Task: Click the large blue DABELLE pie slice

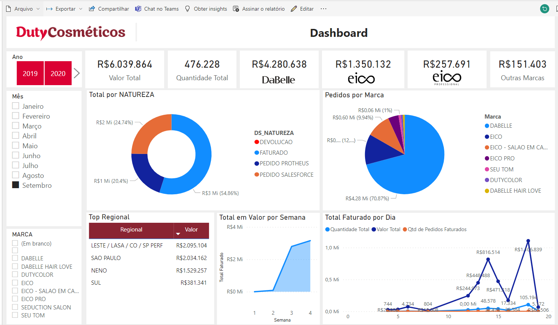Action: pos(415,163)
